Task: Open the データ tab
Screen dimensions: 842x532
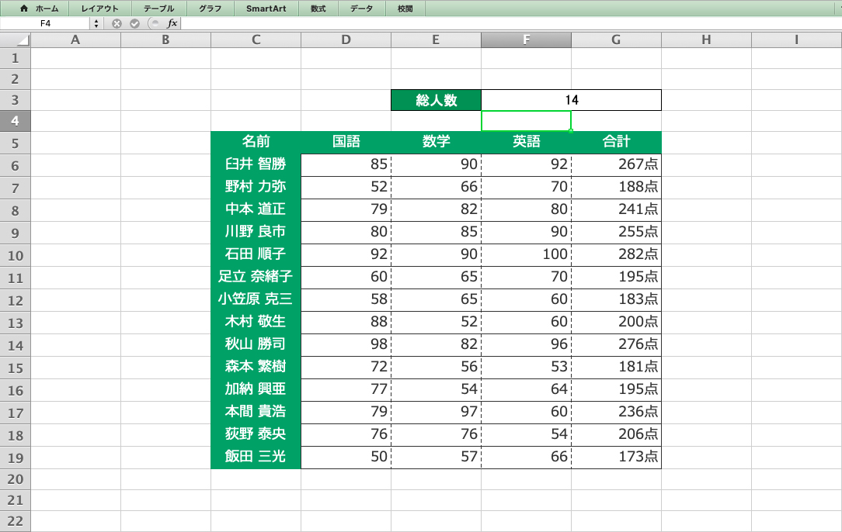Action: [361, 9]
